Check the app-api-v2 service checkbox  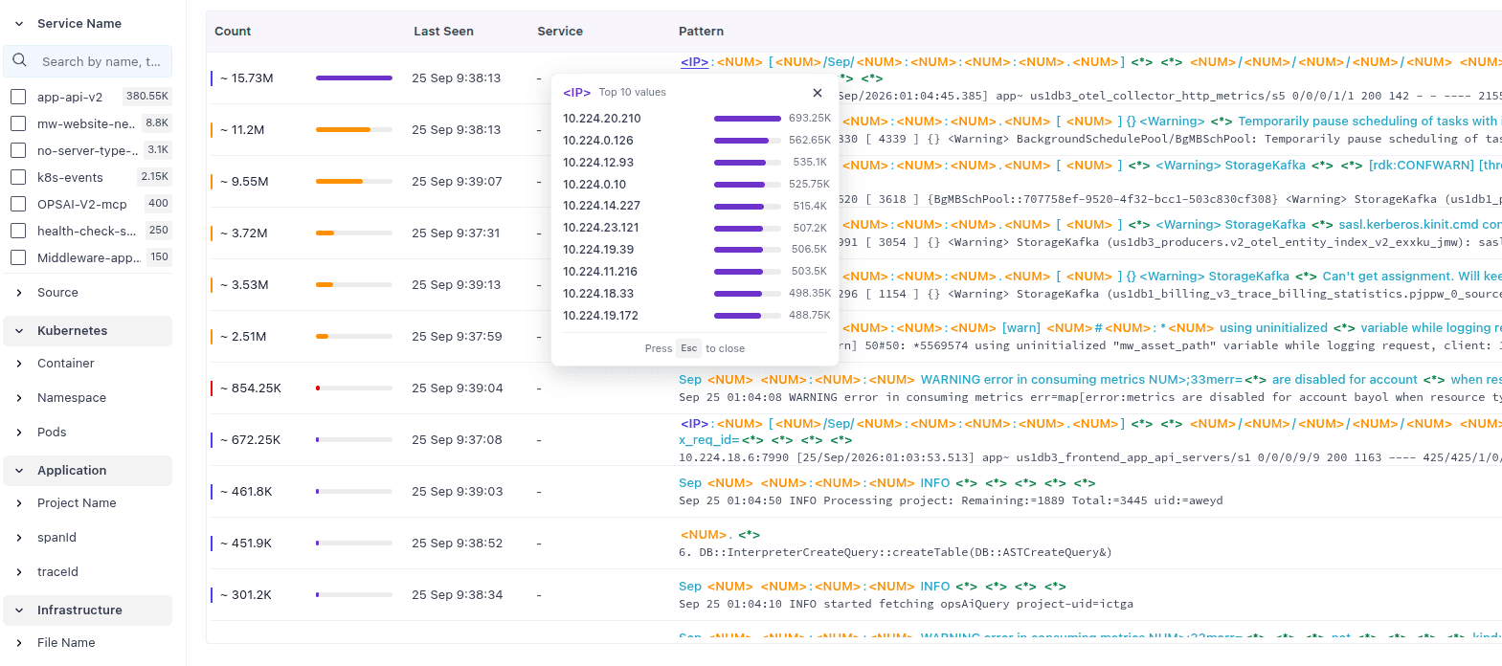pos(17,97)
